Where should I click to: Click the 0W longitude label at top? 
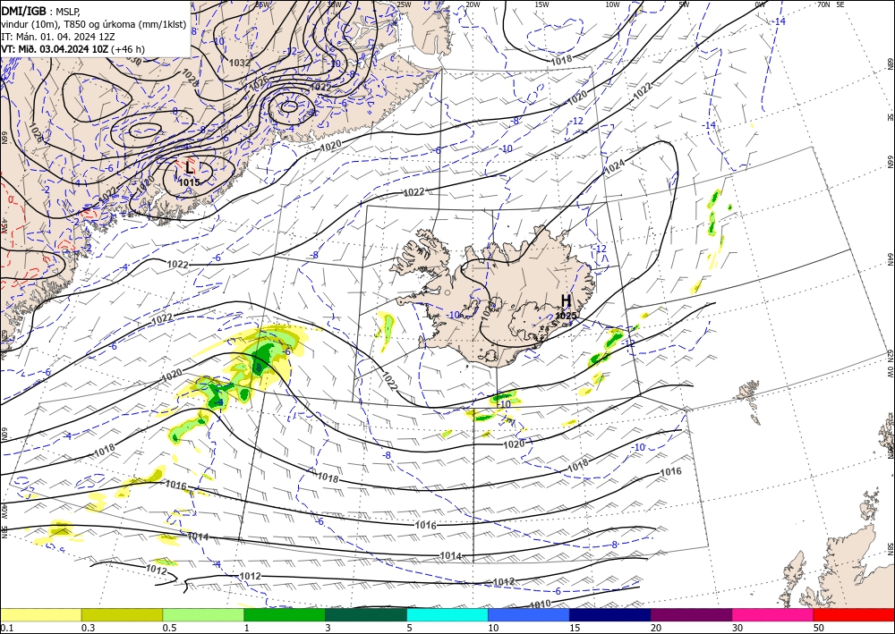(760, 4)
